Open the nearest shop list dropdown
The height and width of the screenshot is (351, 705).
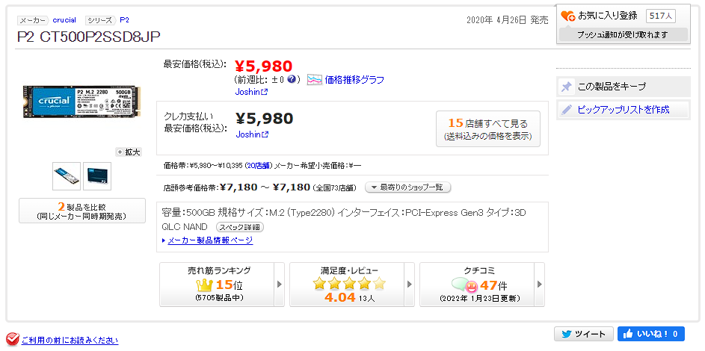tap(407, 187)
